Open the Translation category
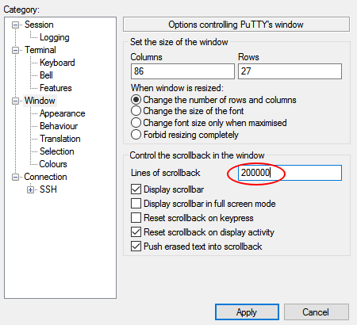This screenshot has width=357, height=325. [60, 139]
